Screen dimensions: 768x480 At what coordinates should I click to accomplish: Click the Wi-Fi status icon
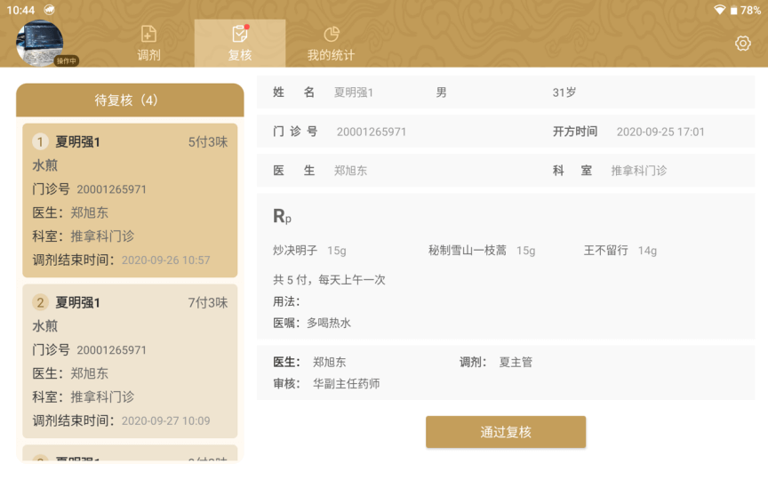(x=719, y=10)
